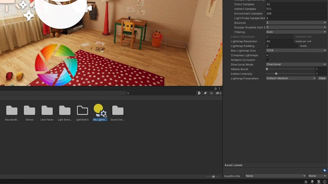Click the "AssetBundle" label

coord(232,176)
